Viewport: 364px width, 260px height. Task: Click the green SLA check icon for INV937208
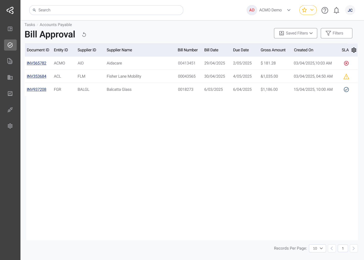pos(346,90)
